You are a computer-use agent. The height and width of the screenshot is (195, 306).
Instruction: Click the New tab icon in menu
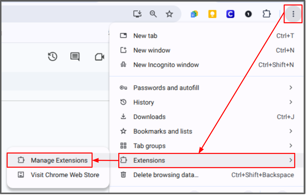tap(123, 35)
